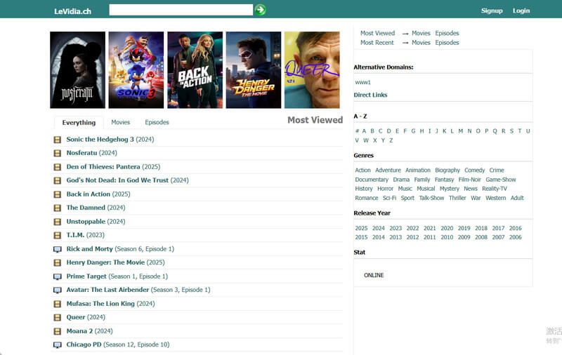Browse the Reality-TV genre
Image resolution: width=562 pixels, height=355 pixels.
coord(495,189)
